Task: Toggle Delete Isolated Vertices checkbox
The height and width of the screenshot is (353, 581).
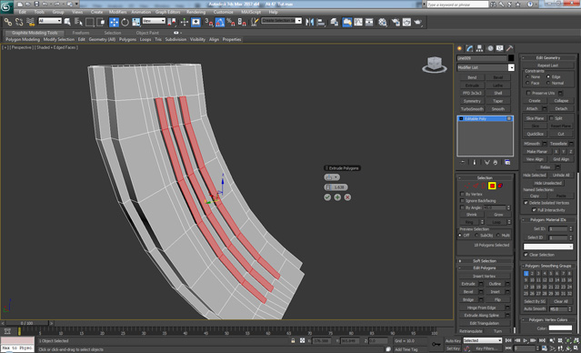Action: [x=526, y=203]
